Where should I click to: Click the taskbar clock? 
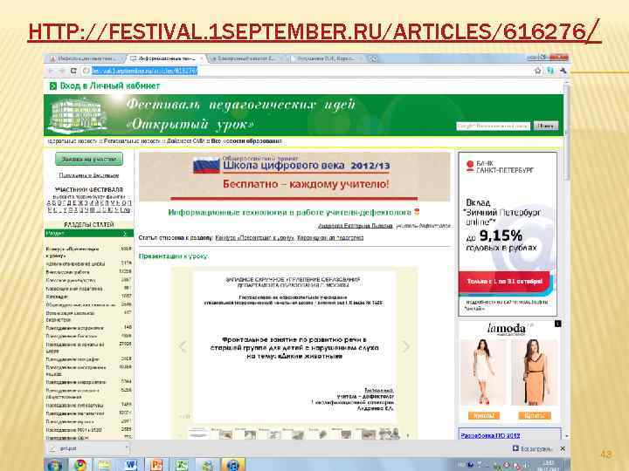548,466
